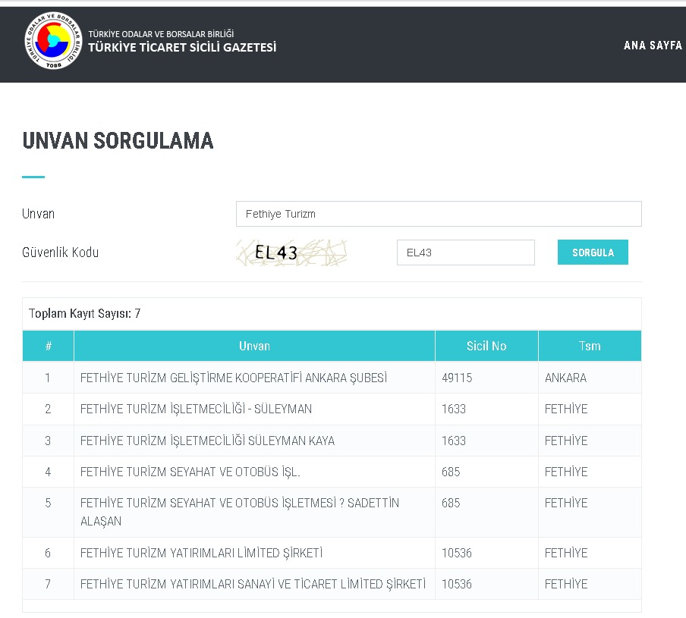Click the Güvenlik Kodu input showing EL43

[x=465, y=253]
